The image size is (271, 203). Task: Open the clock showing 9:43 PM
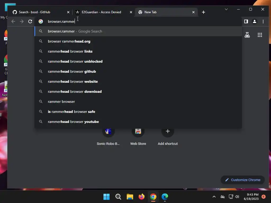point(251,197)
